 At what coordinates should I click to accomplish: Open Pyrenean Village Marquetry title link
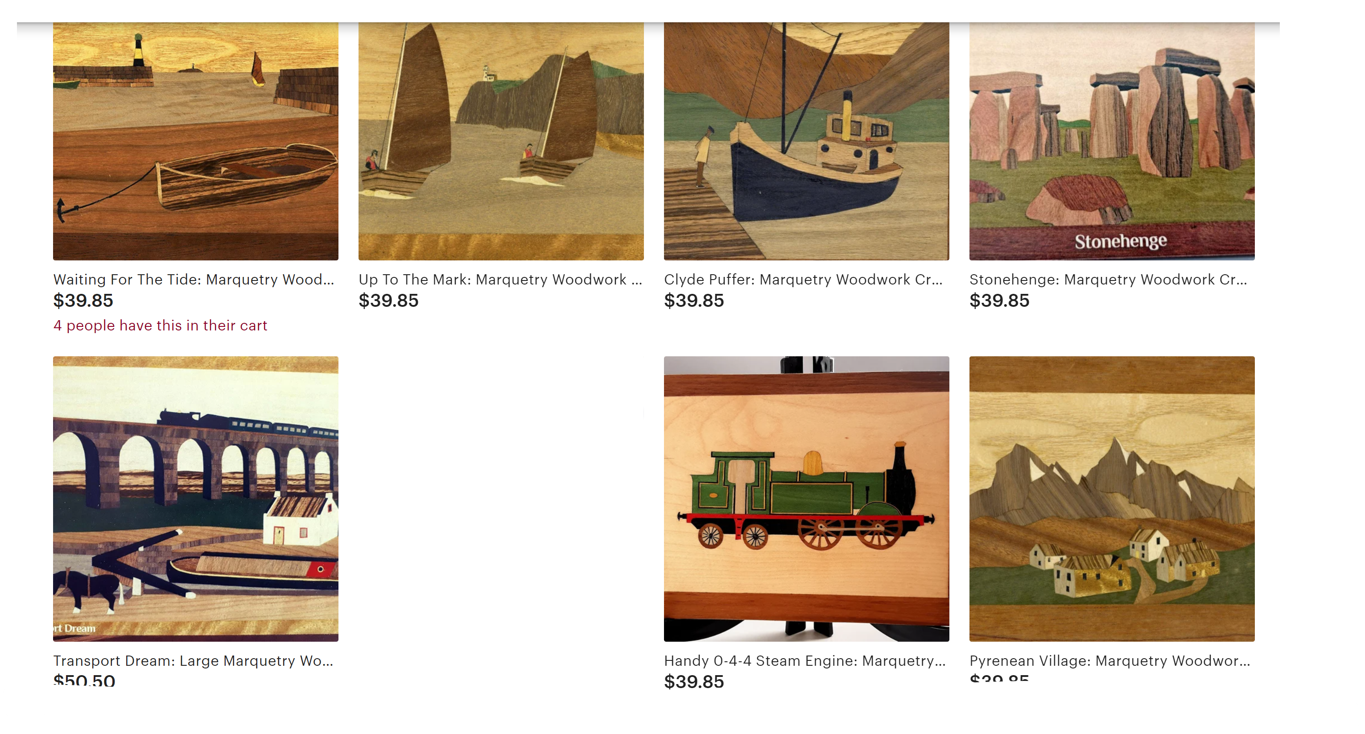(x=1110, y=660)
